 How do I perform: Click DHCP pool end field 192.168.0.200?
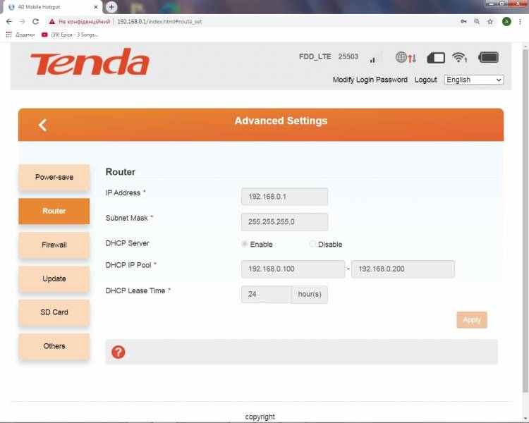403,269
